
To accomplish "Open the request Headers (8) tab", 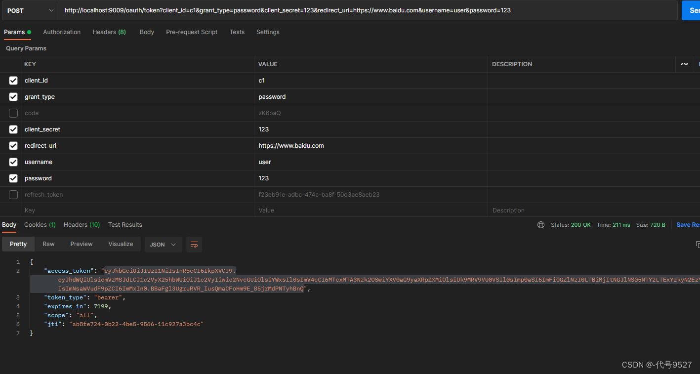I will 109,32.
